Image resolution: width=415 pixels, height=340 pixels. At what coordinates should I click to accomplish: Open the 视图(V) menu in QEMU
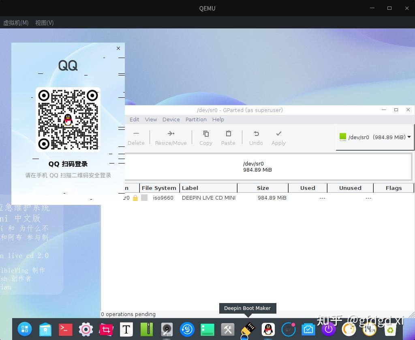click(x=44, y=23)
